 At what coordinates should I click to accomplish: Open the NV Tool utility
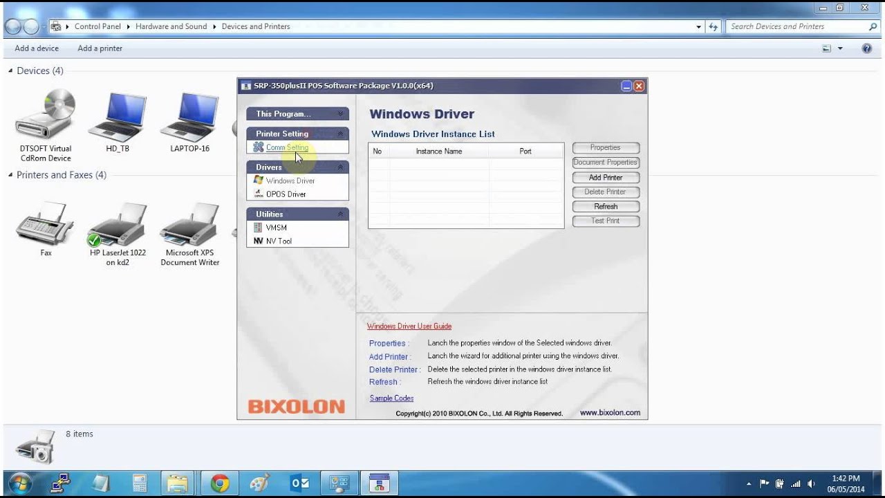point(279,241)
